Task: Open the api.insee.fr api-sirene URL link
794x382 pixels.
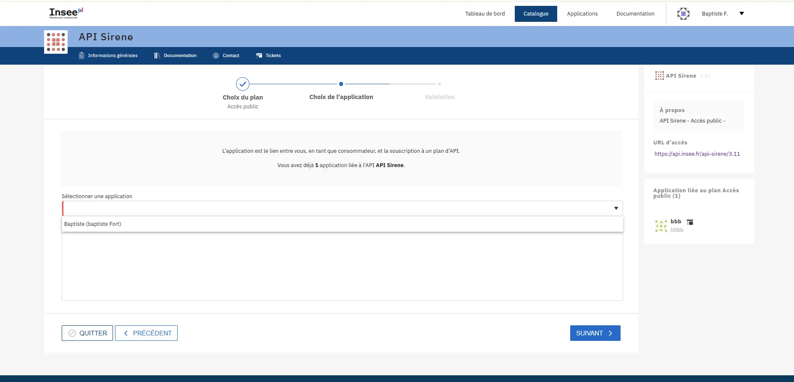Action: (x=697, y=154)
